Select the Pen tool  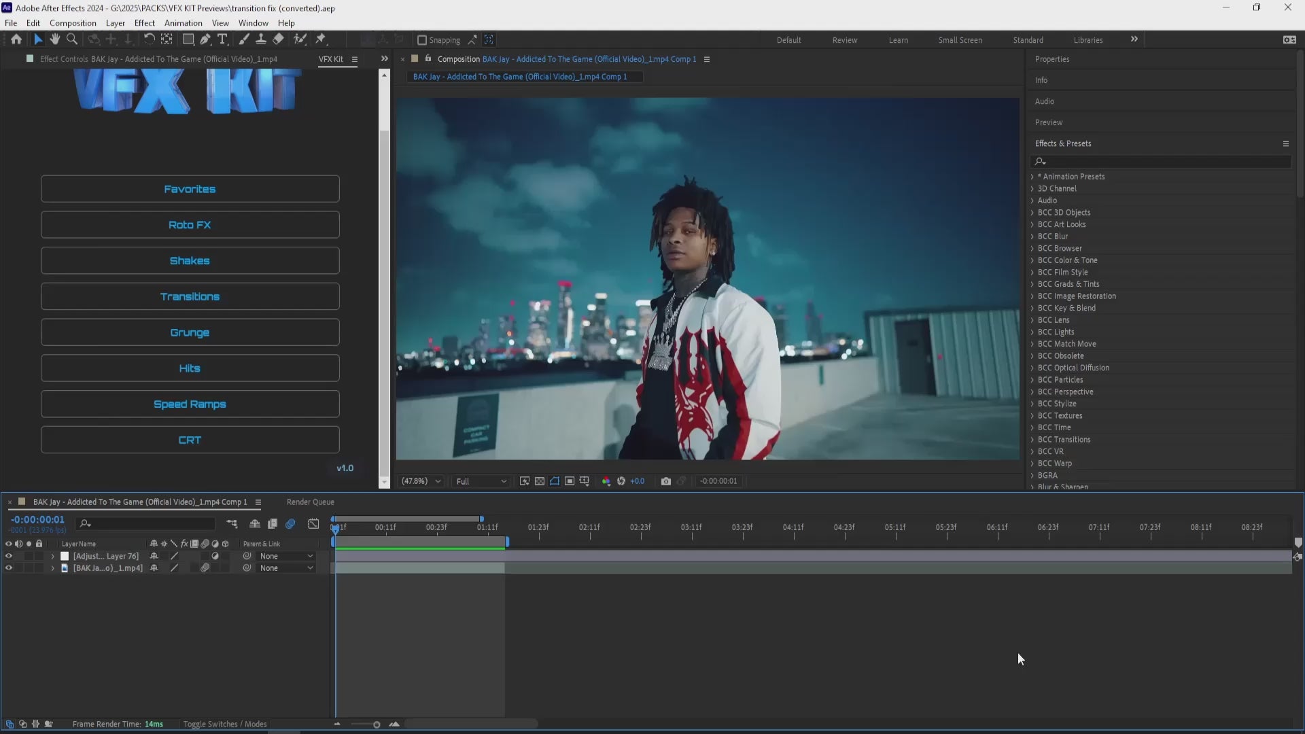(205, 39)
